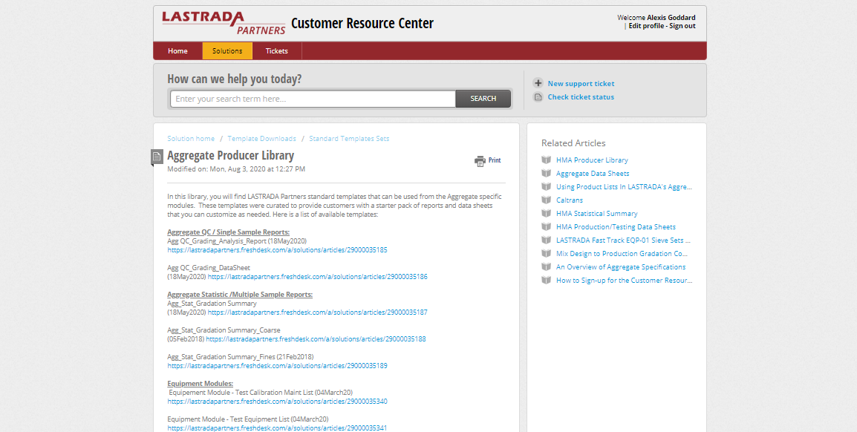Screen dimensions: 857x432
Task: Open article link ending 29000035187
Action: tap(318, 312)
